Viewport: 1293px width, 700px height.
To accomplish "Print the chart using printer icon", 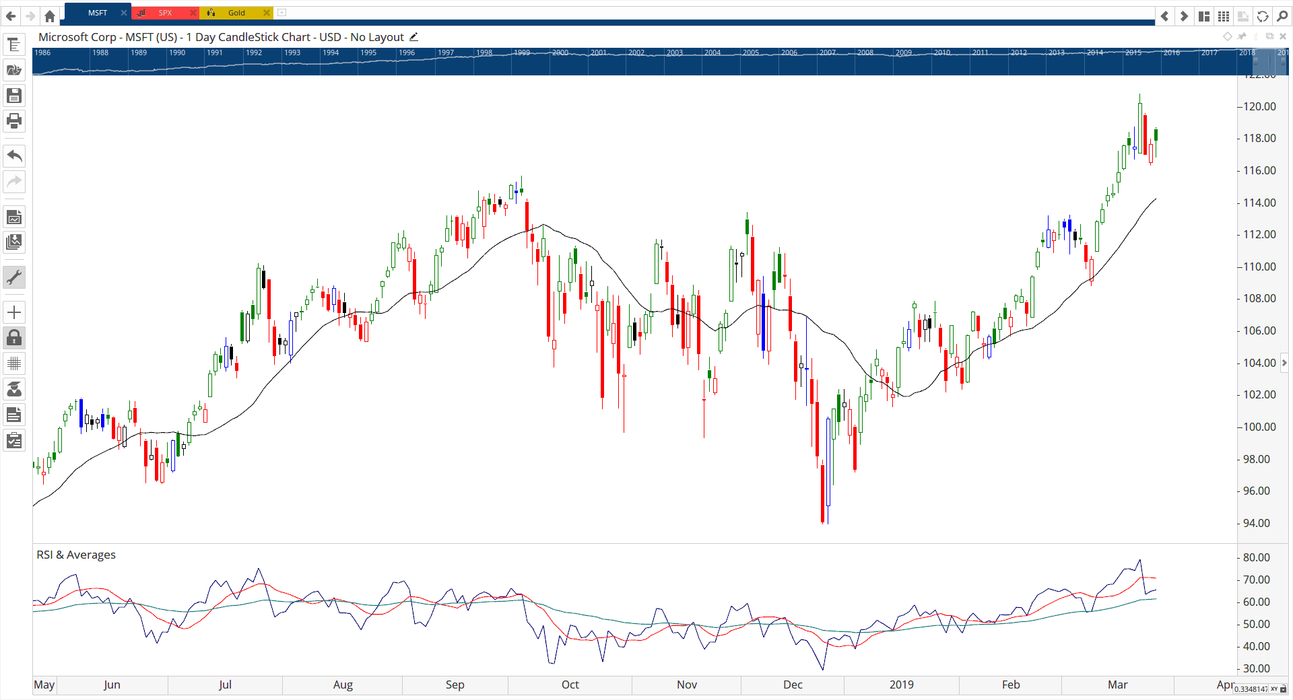I will pyautogui.click(x=14, y=120).
